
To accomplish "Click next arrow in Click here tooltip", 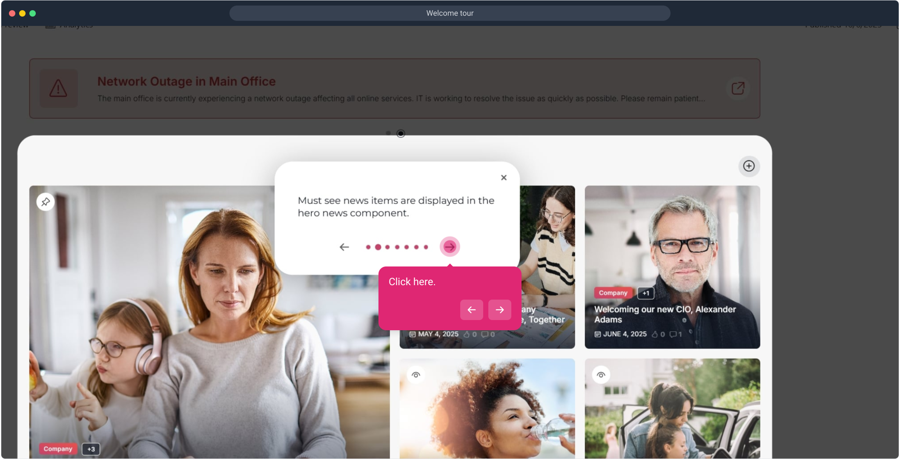I will pyautogui.click(x=500, y=310).
